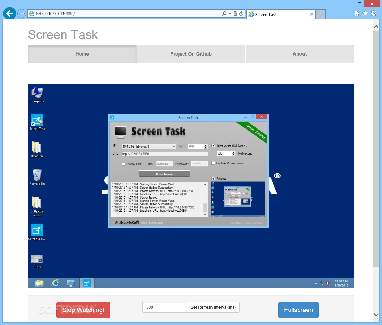The height and width of the screenshot is (325, 382).
Task: Show hidden tray icons arrow
Action: point(316,284)
